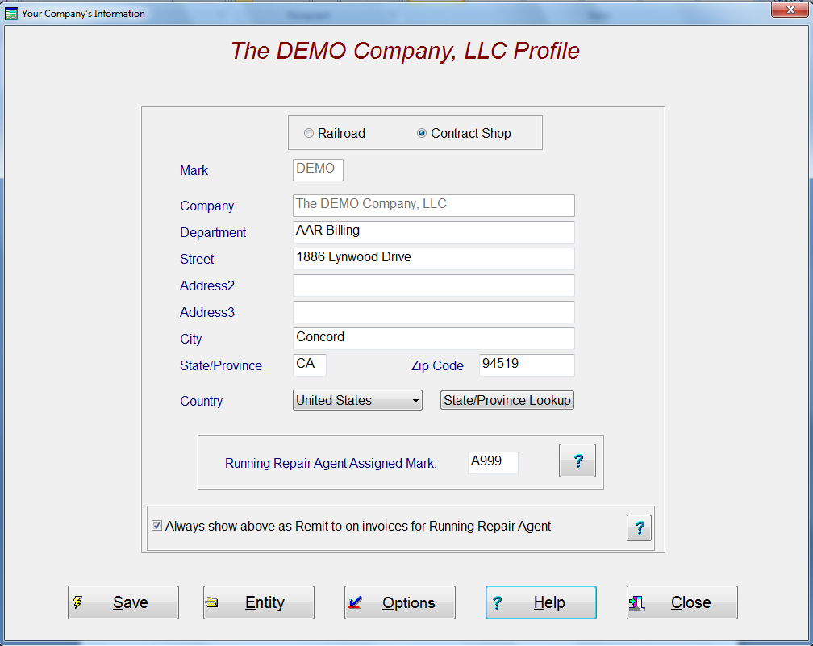Focus the empty Address2 field
Screen dimensions: 813x646
[x=433, y=285]
